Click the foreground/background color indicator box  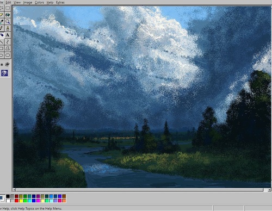tap(2, 198)
